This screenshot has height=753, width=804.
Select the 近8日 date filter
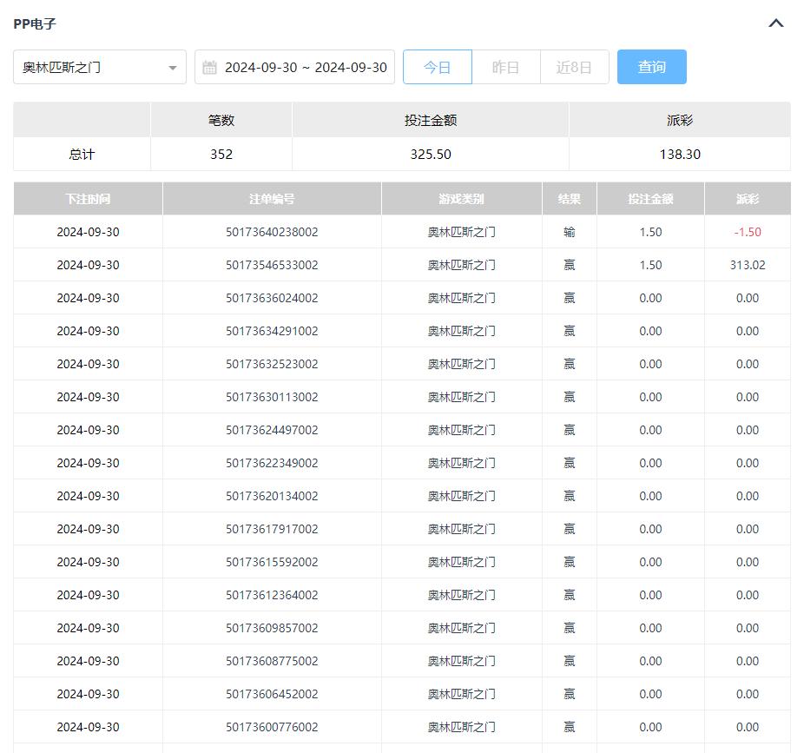[x=574, y=67]
